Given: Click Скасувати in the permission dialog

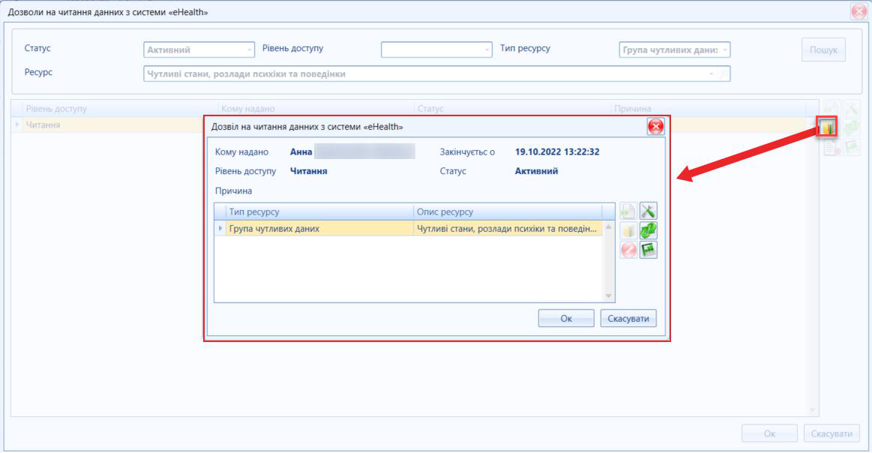Looking at the screenshot, I should 628,318.
